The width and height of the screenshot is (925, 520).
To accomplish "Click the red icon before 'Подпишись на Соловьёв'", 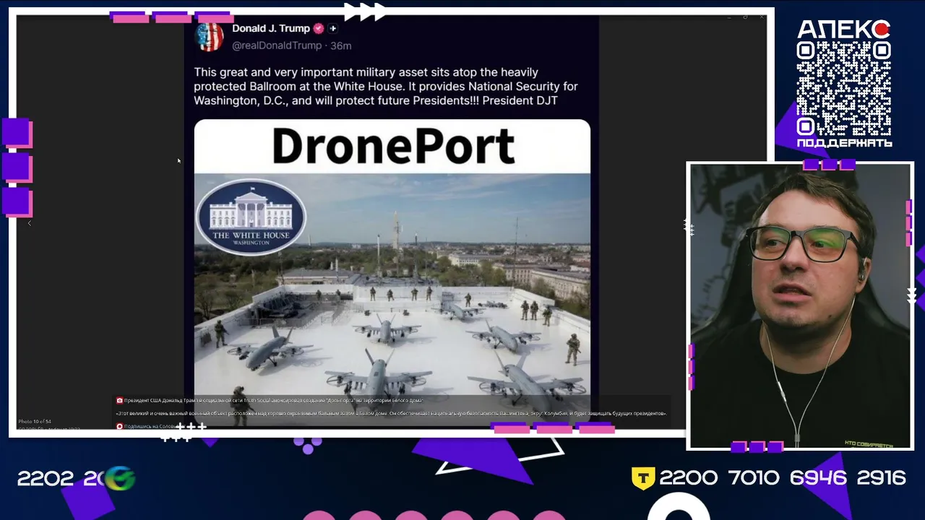I will [120, 426].
